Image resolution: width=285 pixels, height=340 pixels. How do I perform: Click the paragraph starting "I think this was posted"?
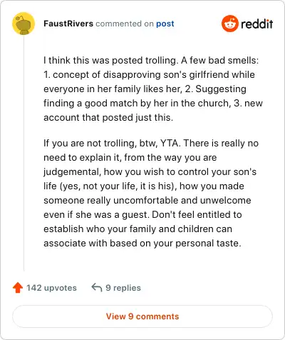click(x=153, y=89)
